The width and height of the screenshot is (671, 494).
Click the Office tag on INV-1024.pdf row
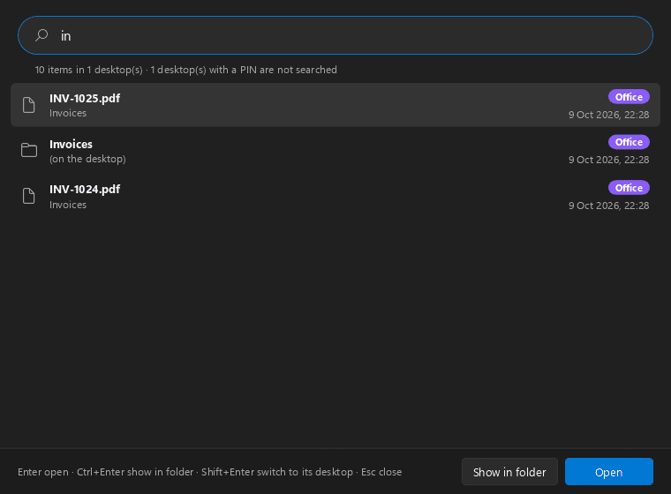[x=629, y=188]
